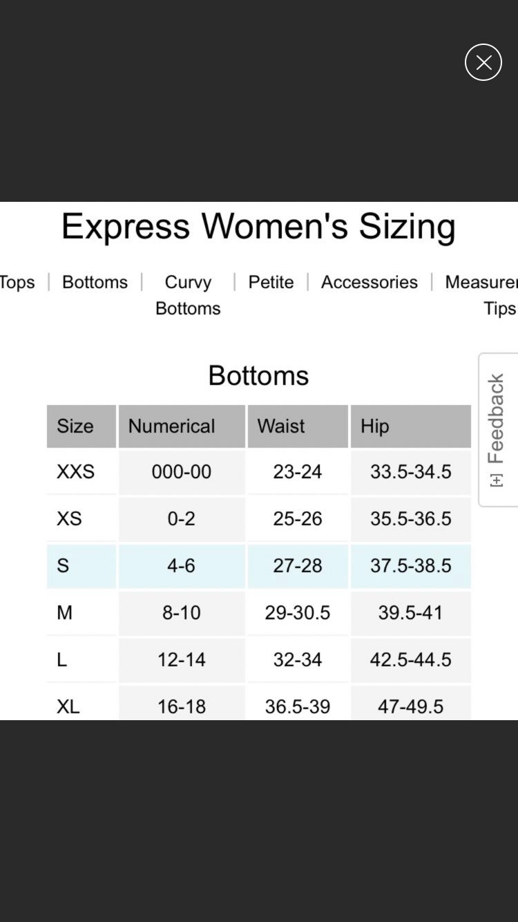Open the Feedback side tab
518x922 pixels.
click(x=497, y=430)
